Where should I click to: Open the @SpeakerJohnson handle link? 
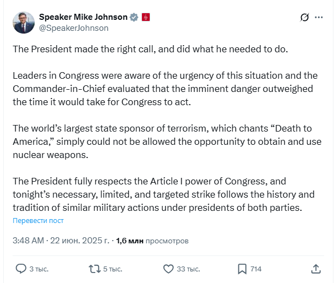point(74,28)
